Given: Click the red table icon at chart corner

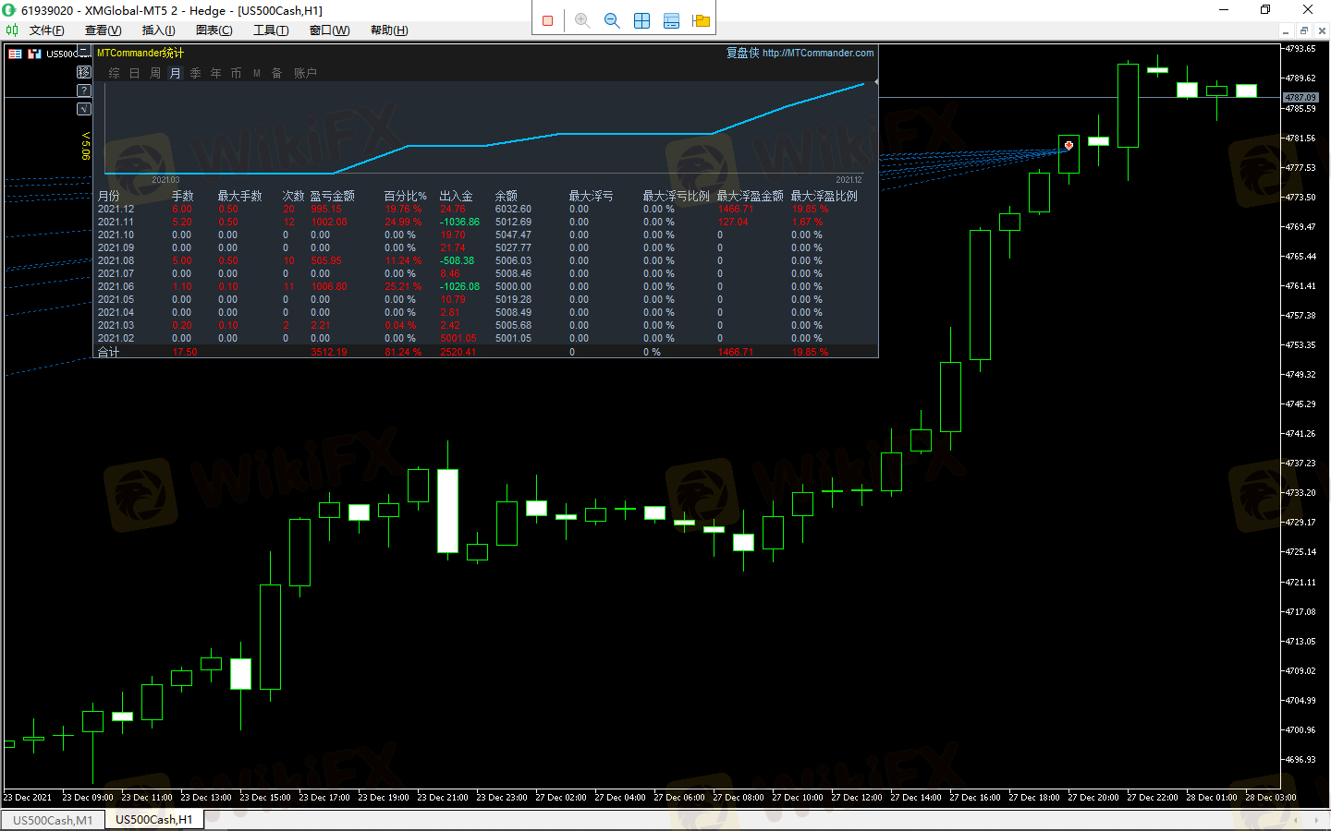Looking at the screenshot, I should (15, 54).
